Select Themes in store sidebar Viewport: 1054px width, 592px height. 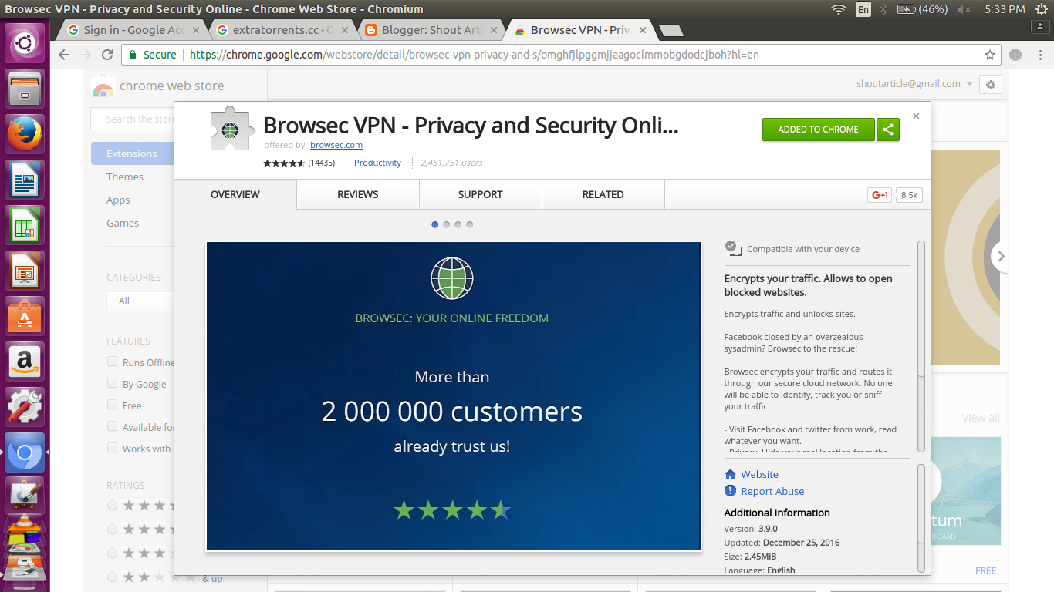(125, 177)
